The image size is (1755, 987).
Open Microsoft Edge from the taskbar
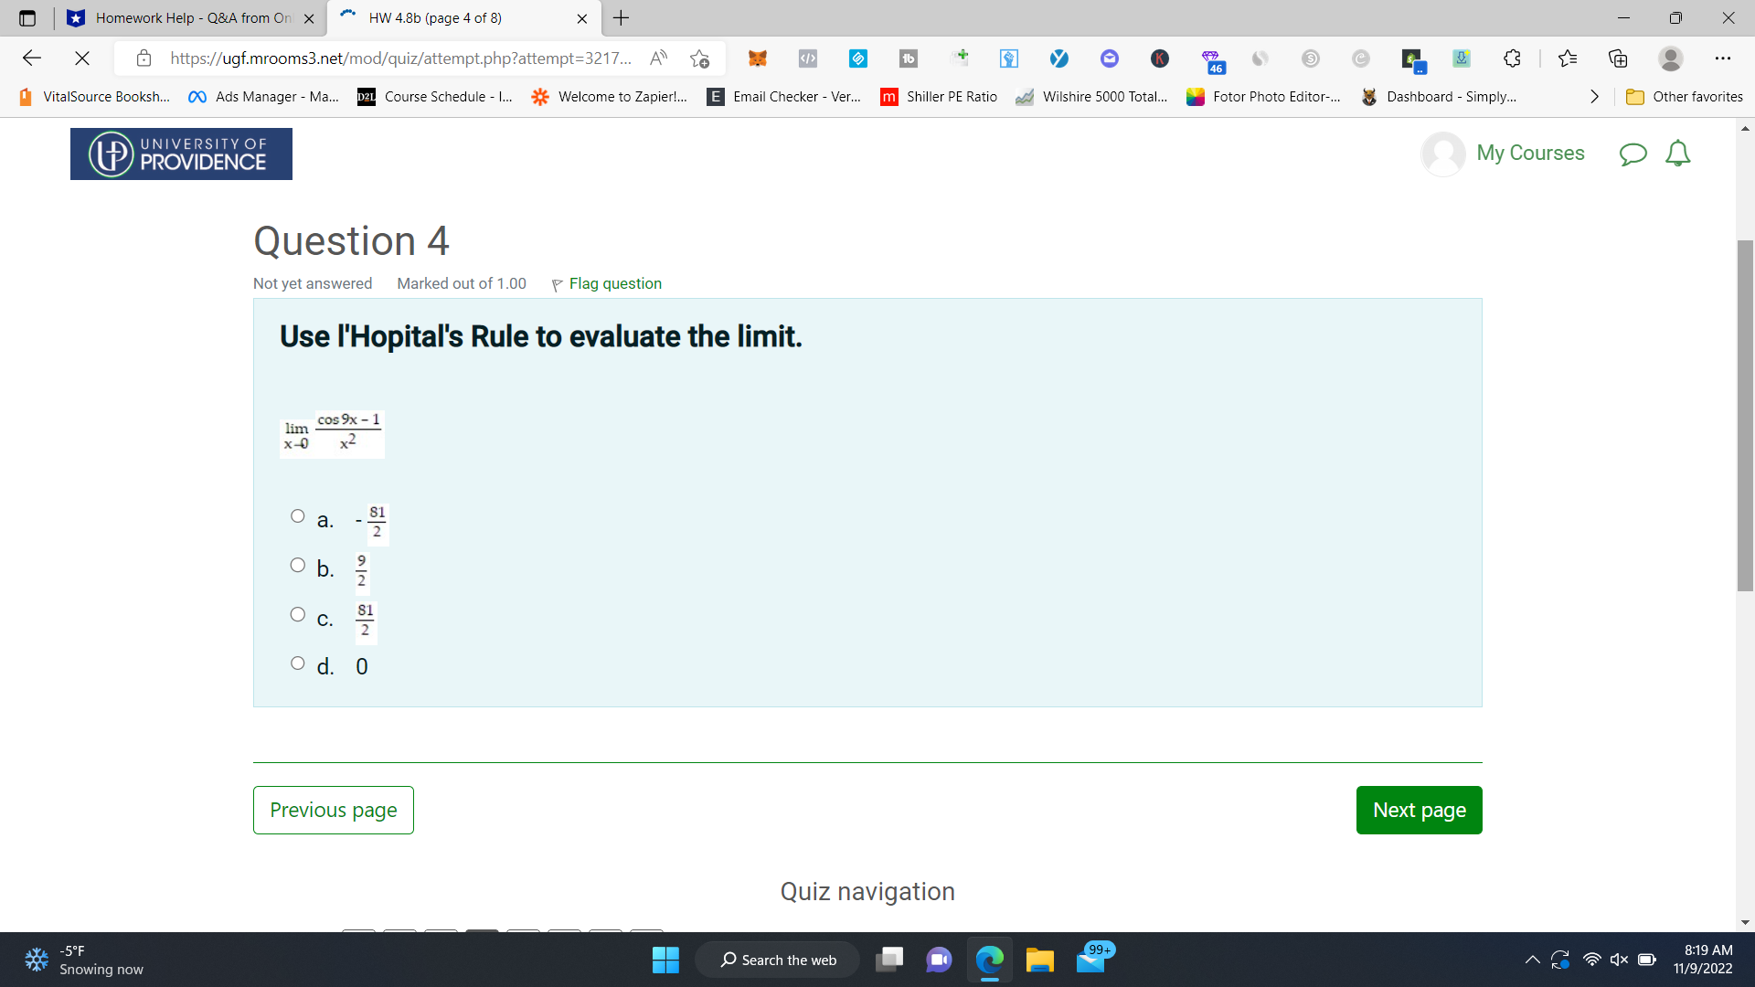[x=989, y=960]
